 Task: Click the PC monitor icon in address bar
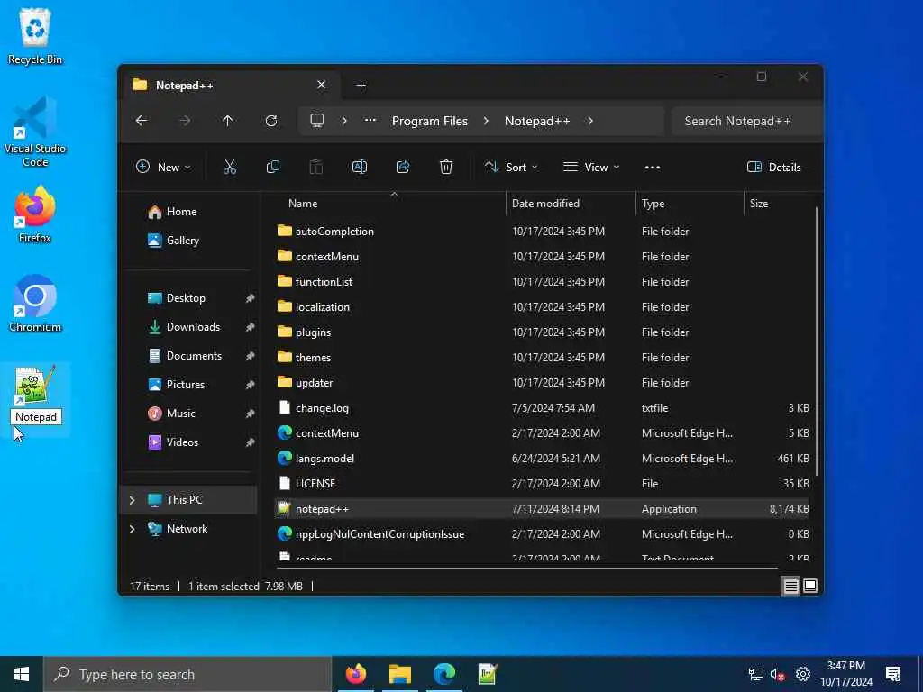(317, 121)
